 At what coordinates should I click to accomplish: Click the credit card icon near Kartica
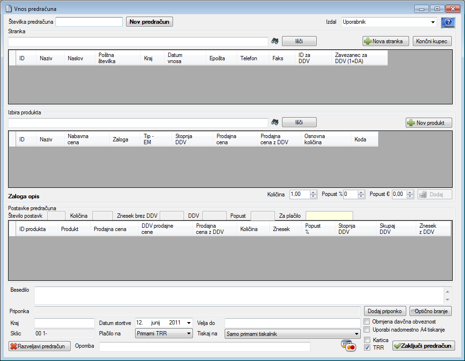coord(348,345)
